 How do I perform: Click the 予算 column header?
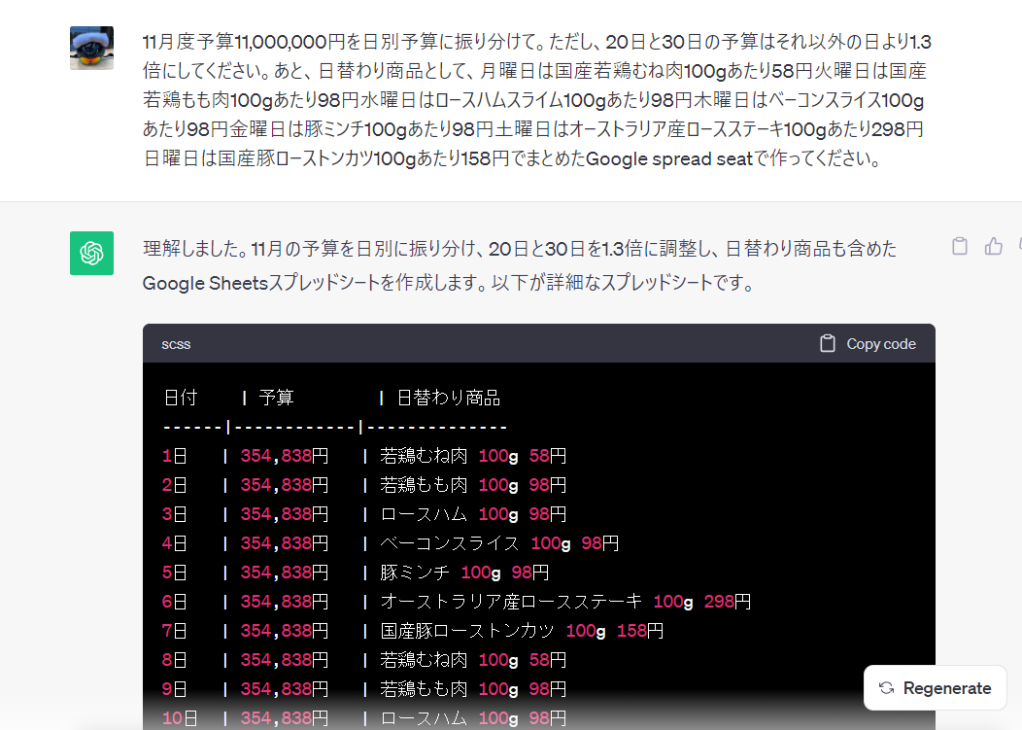(276, 398)
